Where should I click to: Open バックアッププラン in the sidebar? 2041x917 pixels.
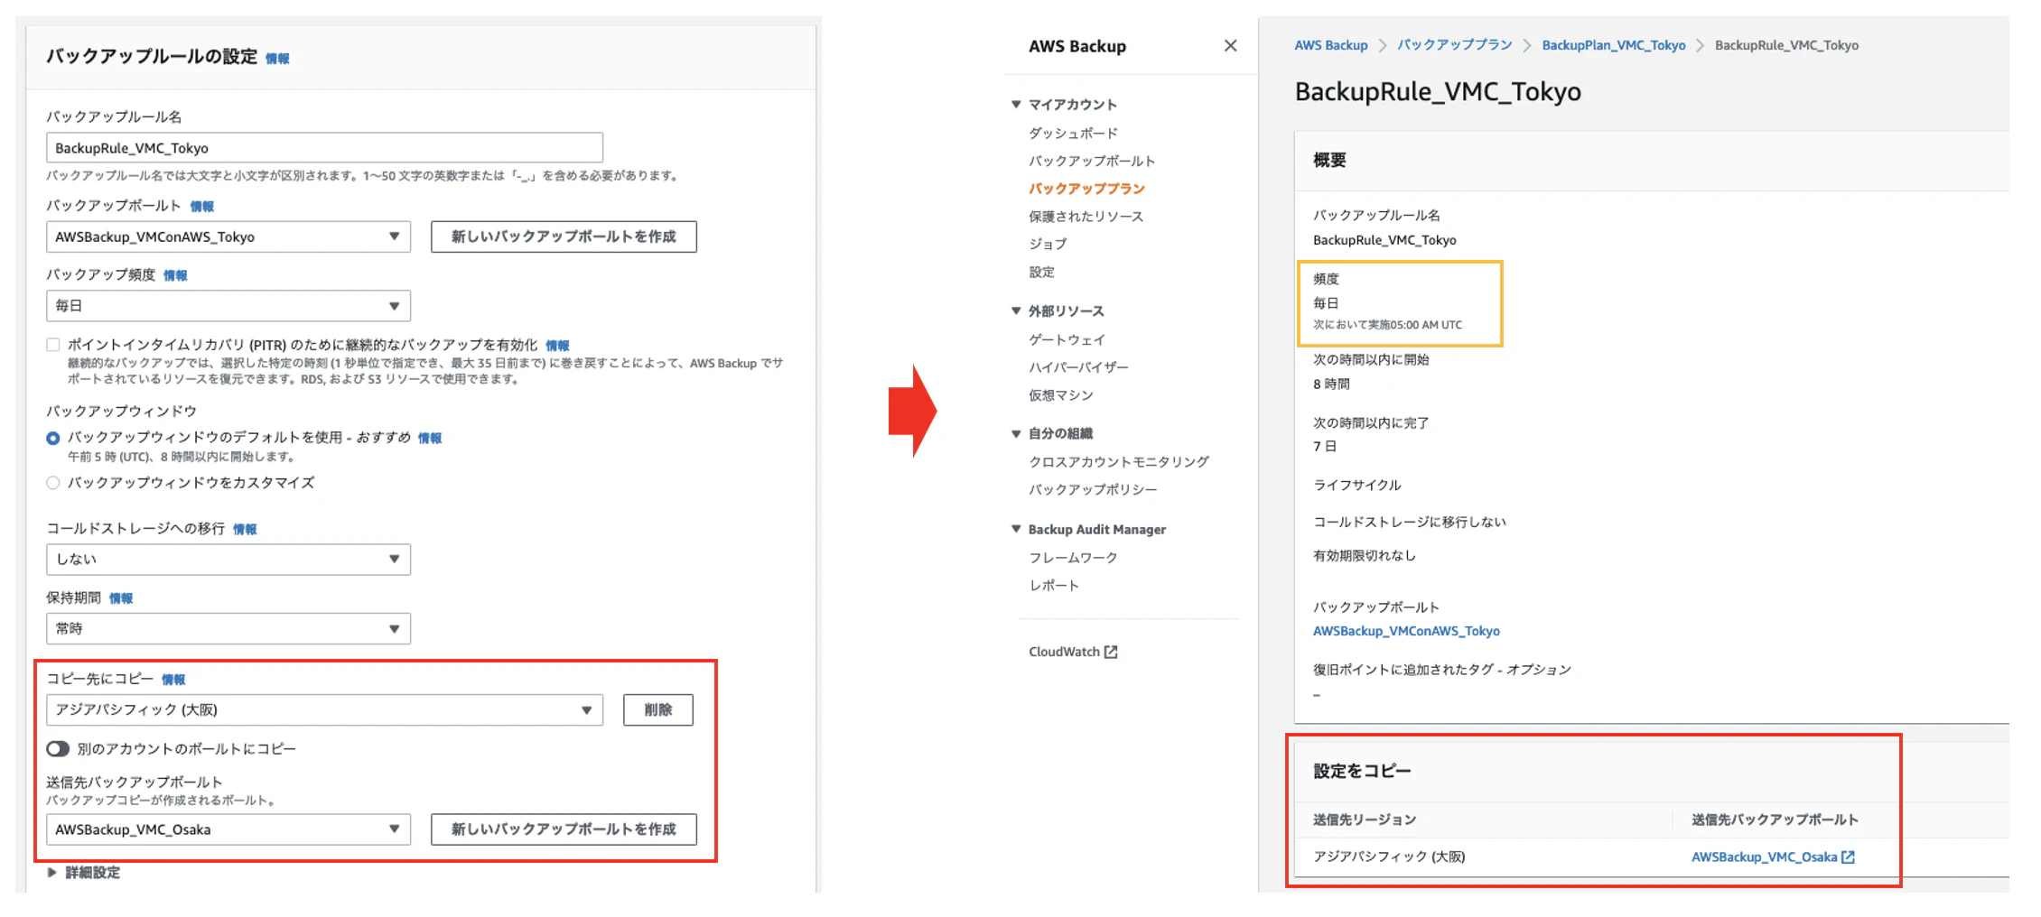pos(1086,189)
